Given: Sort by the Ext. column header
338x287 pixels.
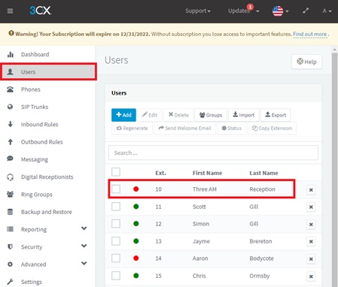Looking at the screenshot, I should [160, 173].
